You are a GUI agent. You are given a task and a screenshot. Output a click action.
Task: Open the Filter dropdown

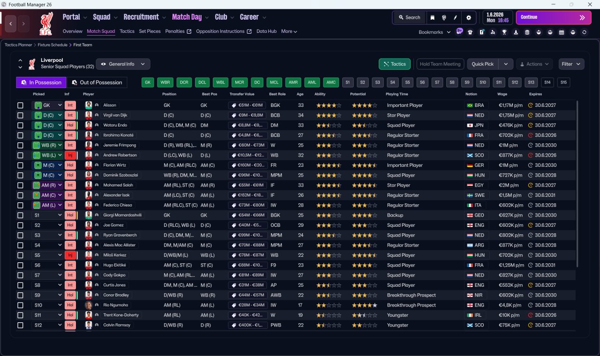pyautogui.click(x=571, y=64)
